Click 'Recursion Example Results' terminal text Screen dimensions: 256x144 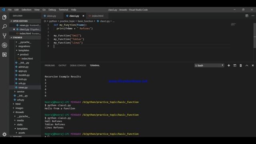pos(63,76)
